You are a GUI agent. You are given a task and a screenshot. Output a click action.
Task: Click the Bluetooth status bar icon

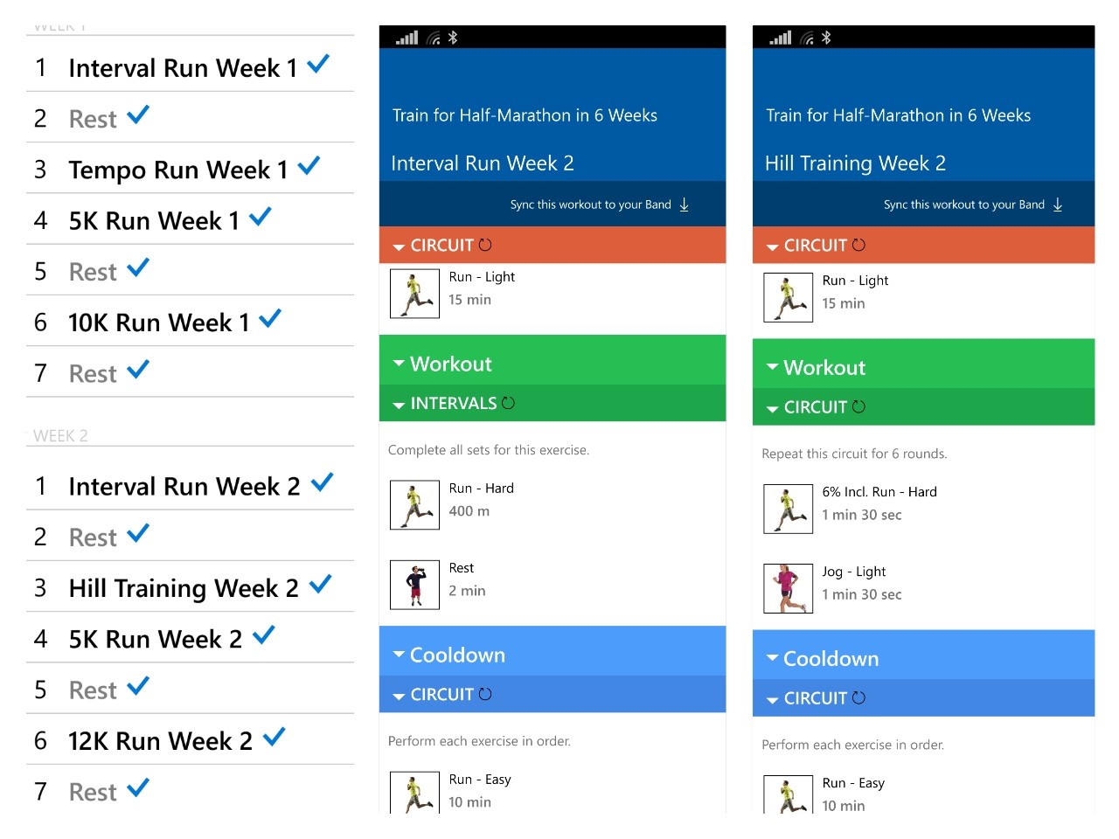(454, 38)
